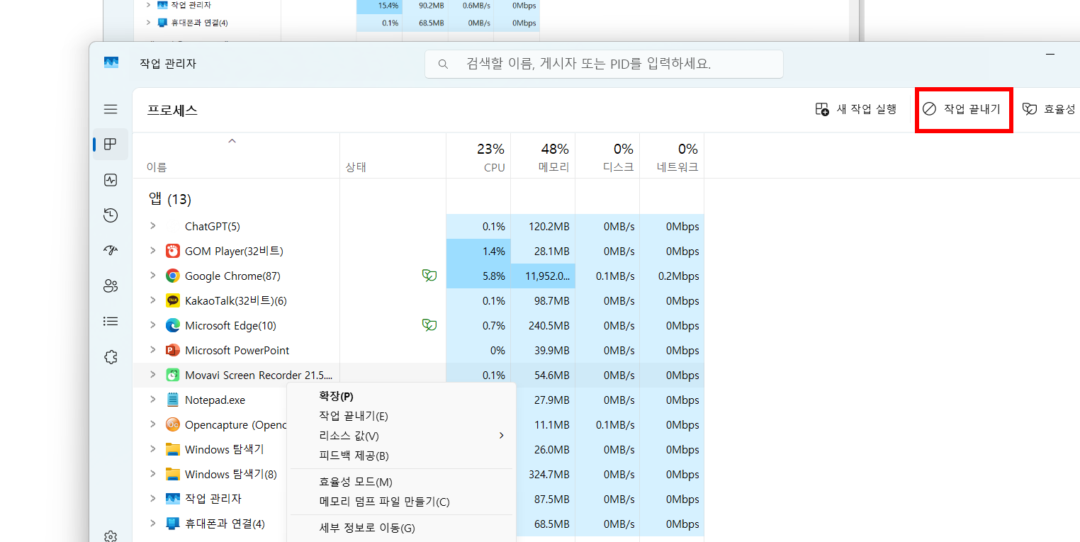Click the efficiency leaf icon on Chrome row
This screenshot has width=1080, height=542.
pyautogui.click(x=429, y=276)
